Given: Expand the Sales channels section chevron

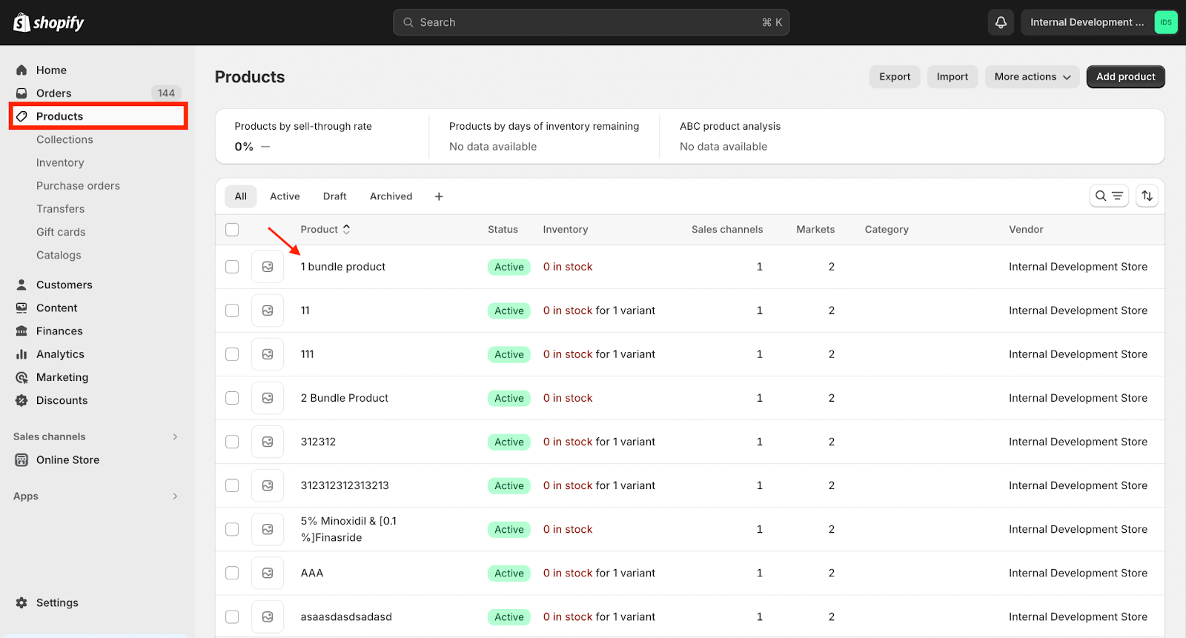Looking at the screenshot, I should point(175,436).
